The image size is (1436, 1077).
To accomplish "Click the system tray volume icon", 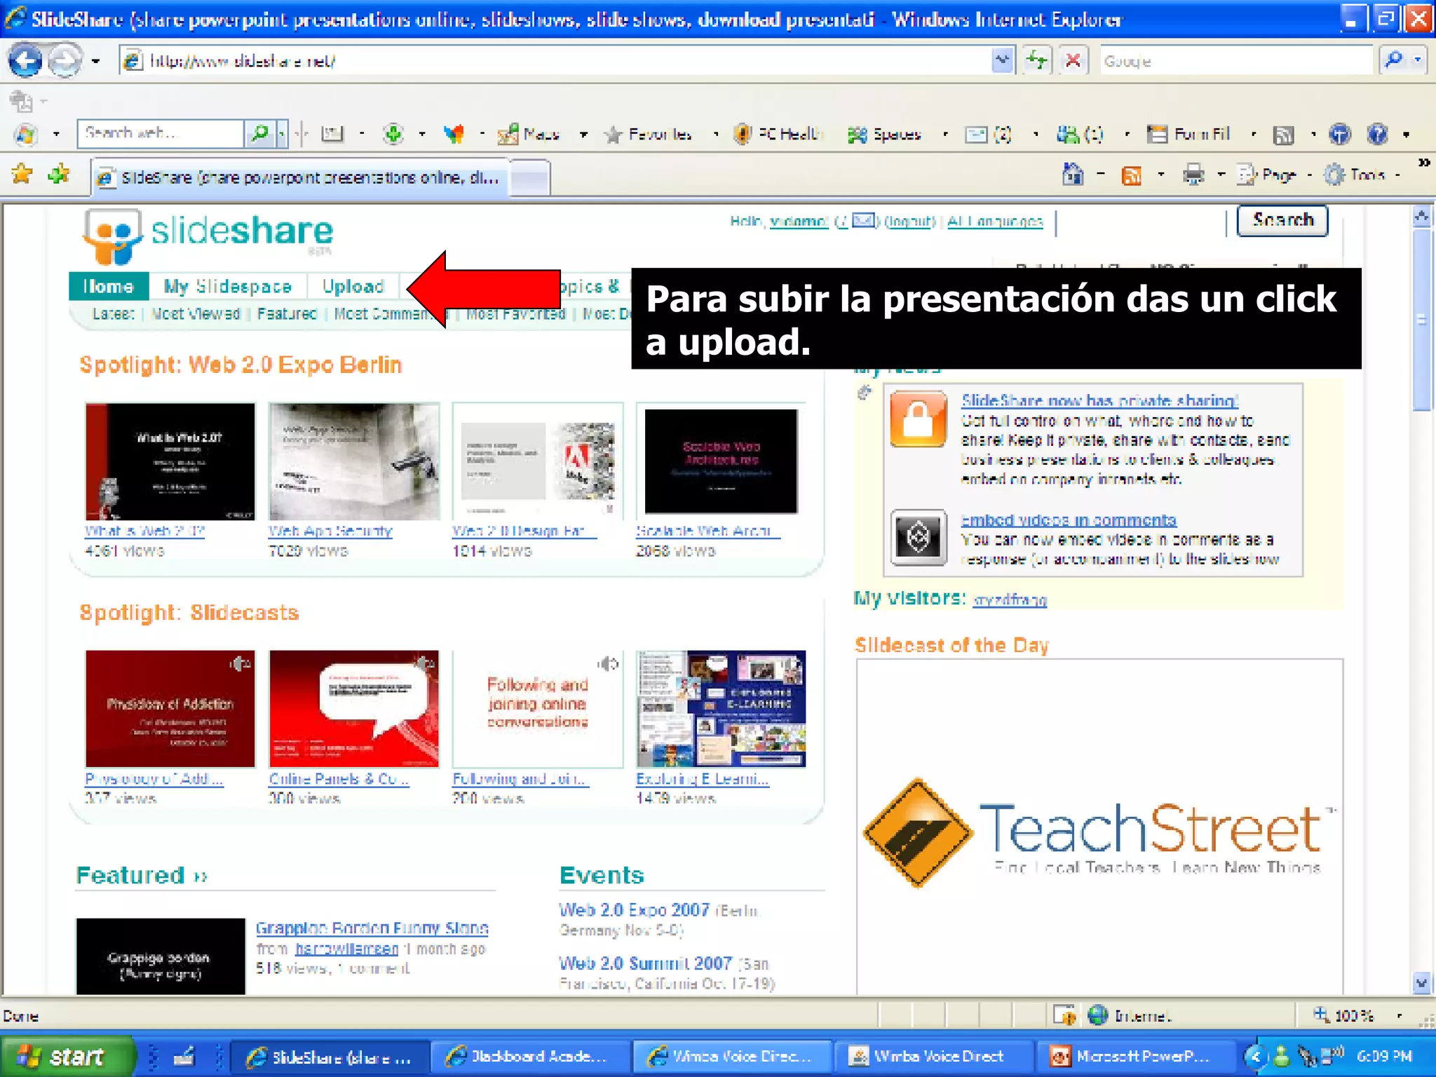I will click(x=1332, y=1055).
